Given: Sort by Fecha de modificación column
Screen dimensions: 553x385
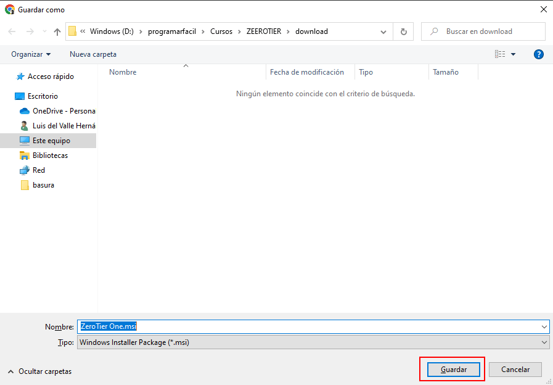Looking at the screenshot, I should coord(307,72).
